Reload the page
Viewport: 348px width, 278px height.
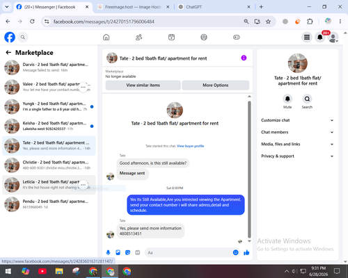tap(32, 22)
